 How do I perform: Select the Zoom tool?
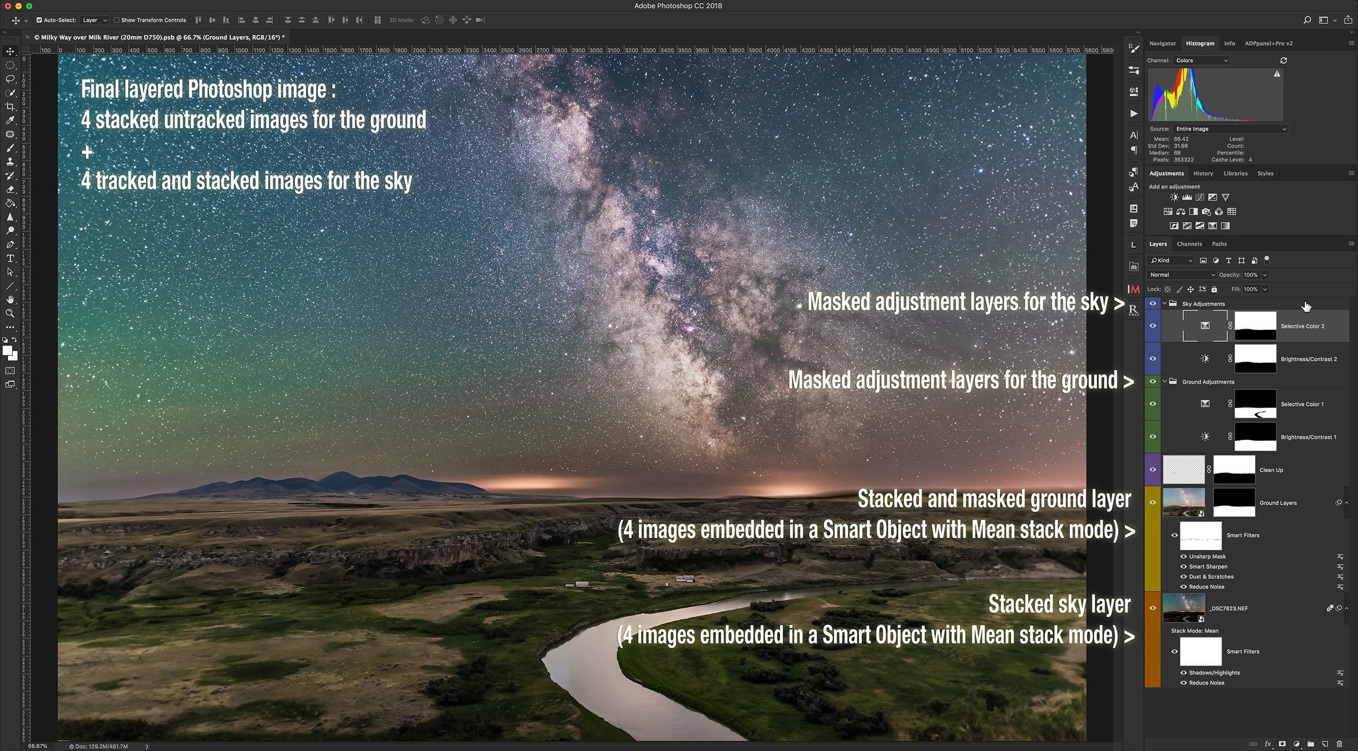10,314
